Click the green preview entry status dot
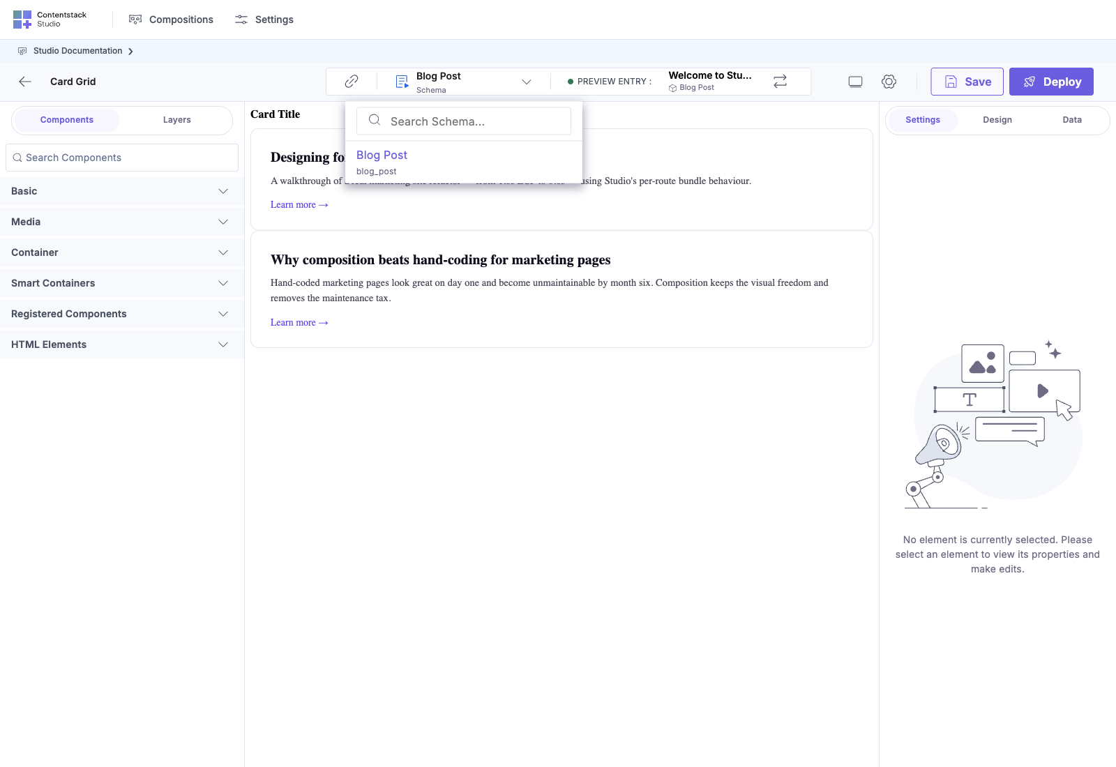The width and height of the screenshot is (1116, 767). pyautogui.click(x=571, y=82)
